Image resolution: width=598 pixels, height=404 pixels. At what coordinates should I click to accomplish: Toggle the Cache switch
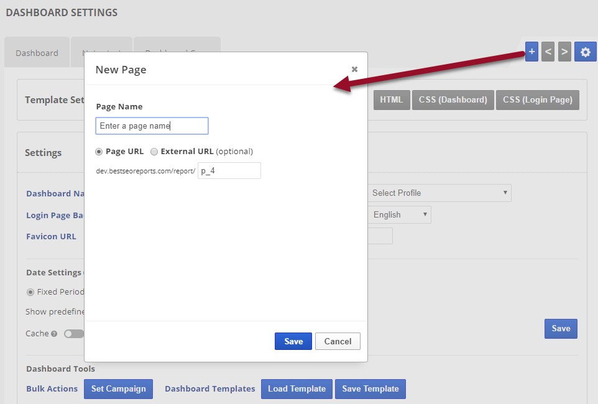[x=73, y=334]
